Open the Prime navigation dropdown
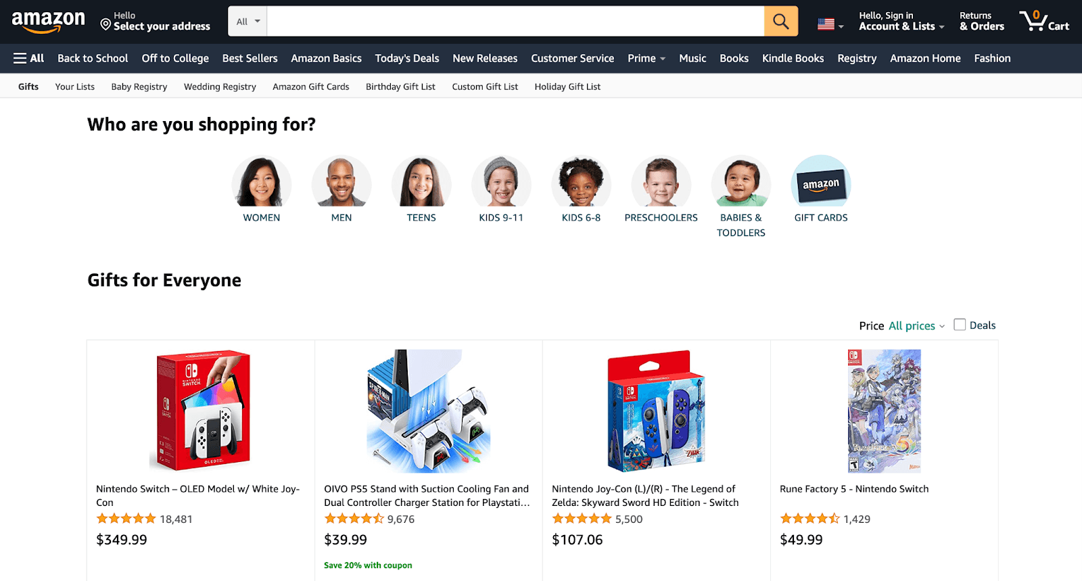This screenshot has width=1082, height=581. [x=646, y=58]
